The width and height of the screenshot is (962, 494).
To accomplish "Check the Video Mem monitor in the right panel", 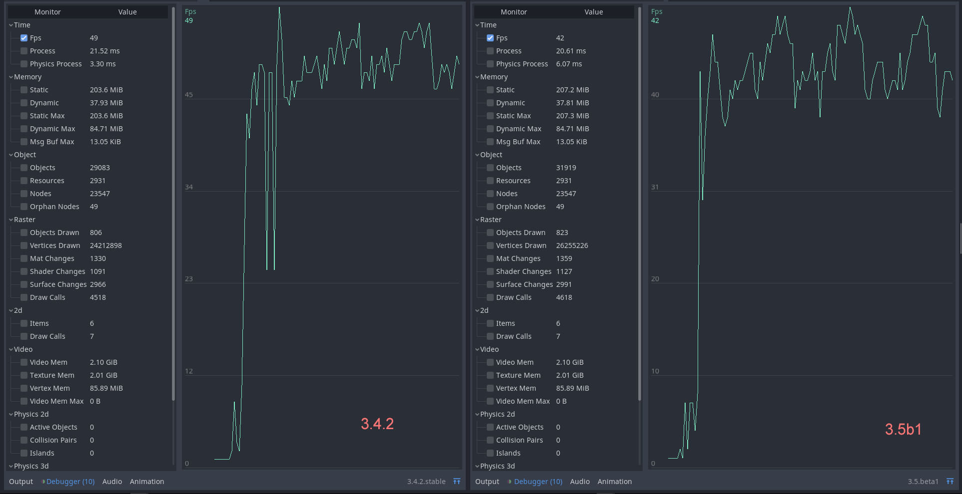I will [x=490, y=362].
